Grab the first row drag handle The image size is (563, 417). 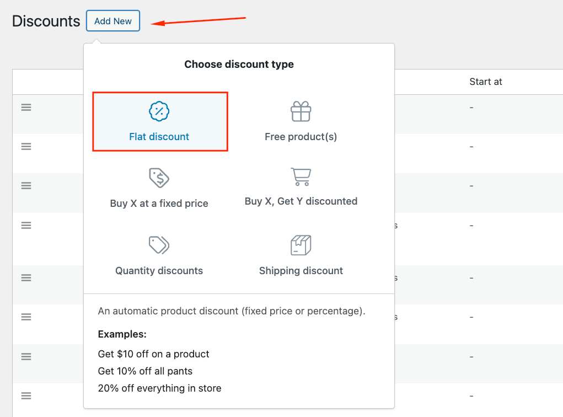pyautogui.click(x=26, y=107)
